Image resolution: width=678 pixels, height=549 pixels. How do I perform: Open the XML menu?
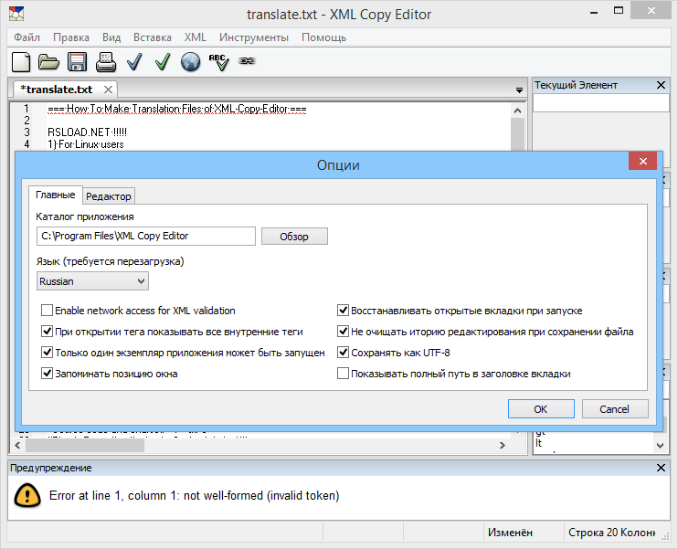click(195, 37)
